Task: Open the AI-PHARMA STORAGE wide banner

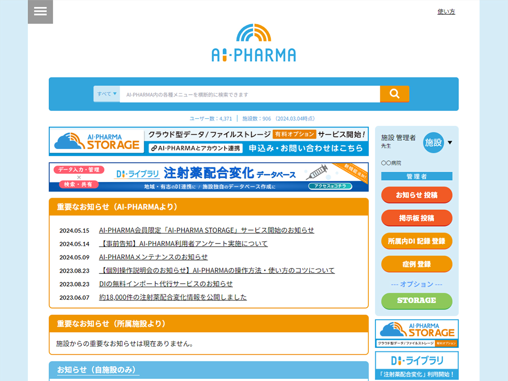Action: tap(208, 141)
